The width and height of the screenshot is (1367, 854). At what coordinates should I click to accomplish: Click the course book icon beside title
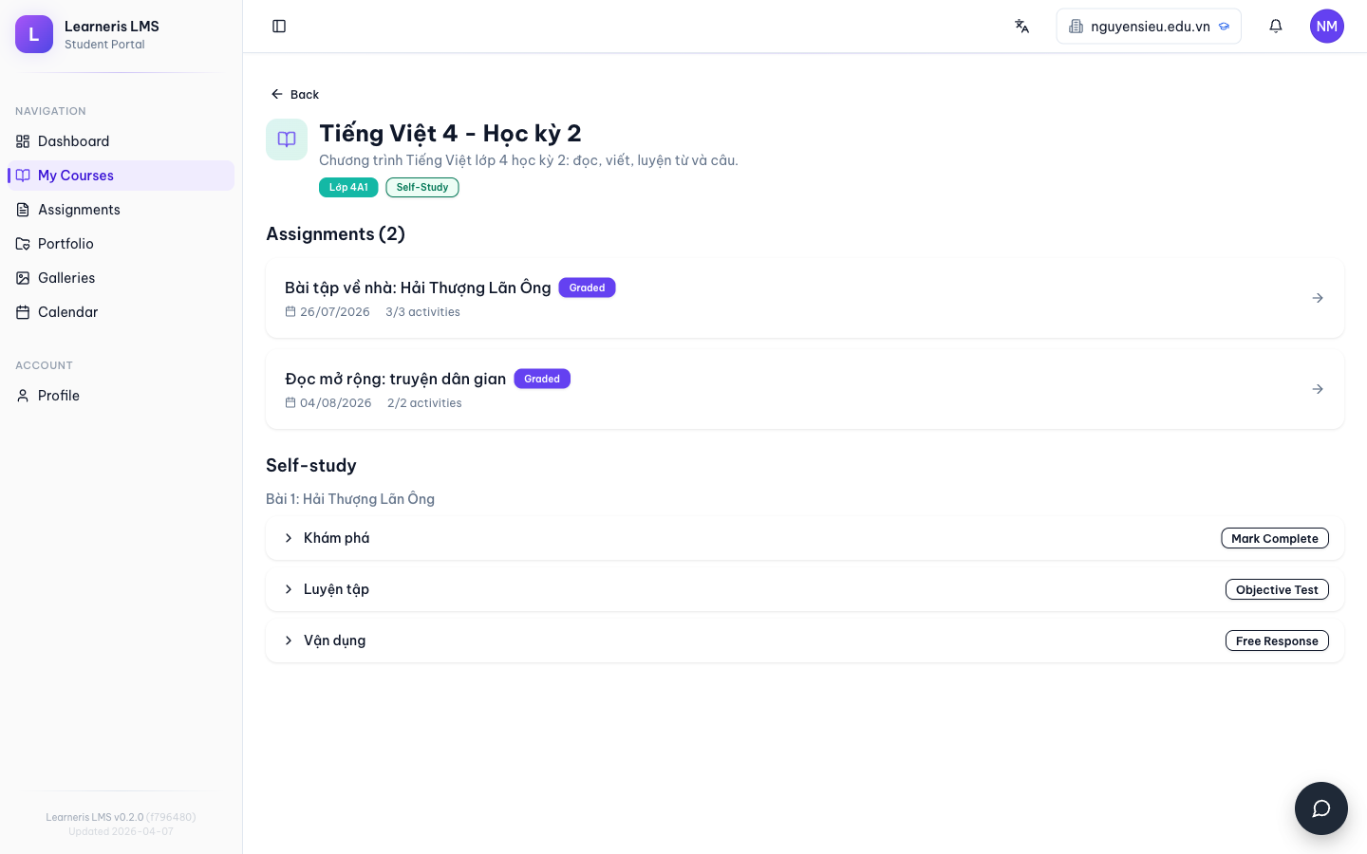click(x=287, y=139)
